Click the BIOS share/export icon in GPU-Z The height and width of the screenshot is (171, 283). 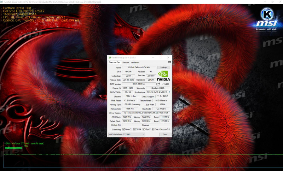click(x=158, y=84)
